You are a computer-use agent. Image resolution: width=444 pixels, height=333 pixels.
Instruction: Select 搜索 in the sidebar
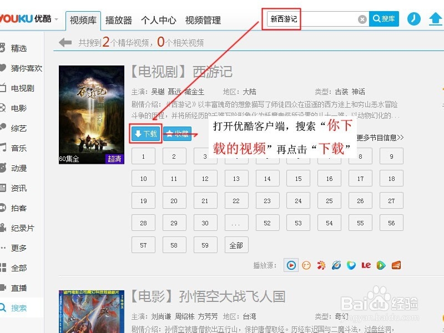19,308
